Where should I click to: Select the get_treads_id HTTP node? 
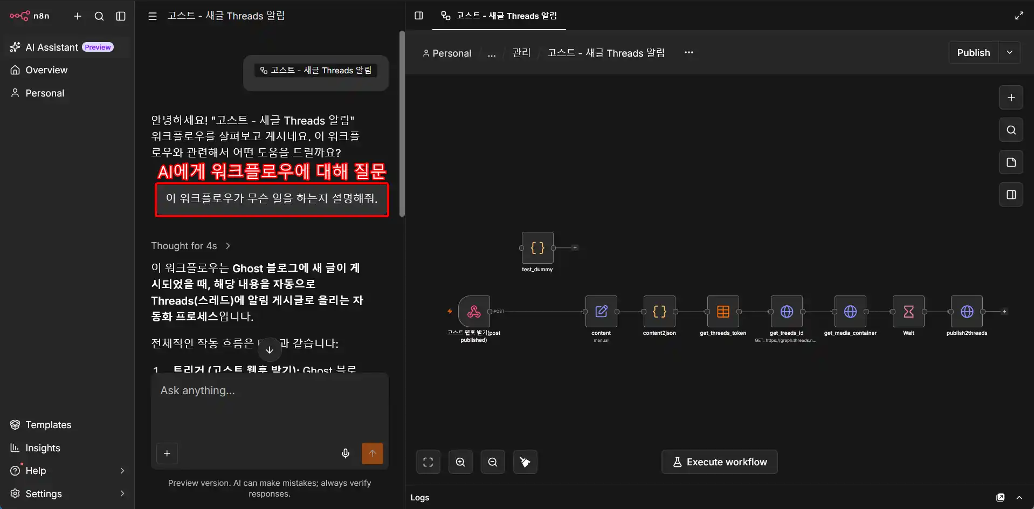click(x=787, y=312)
